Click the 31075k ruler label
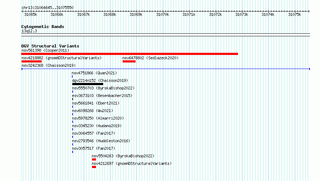 point(295,14)
